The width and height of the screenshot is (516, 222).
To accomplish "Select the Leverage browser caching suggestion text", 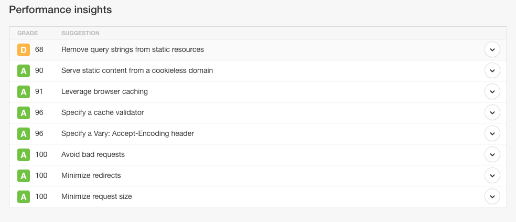I will [104, 92].
